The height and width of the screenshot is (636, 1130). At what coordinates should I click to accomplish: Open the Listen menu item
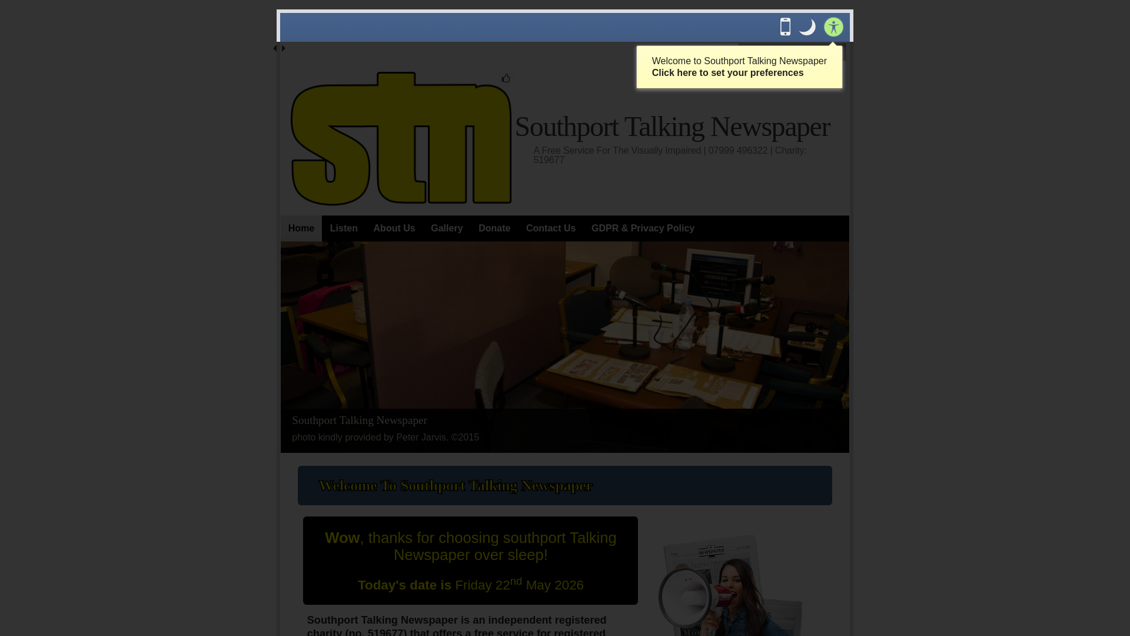click(x=344, y=228)
